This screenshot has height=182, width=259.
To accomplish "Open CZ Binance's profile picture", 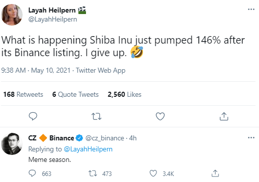I will tap(11, 144).
